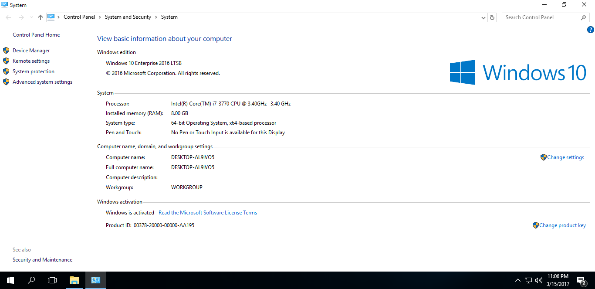595x289 pixels.
Task: Minimize the System window
Action: (x=544, y=5)
